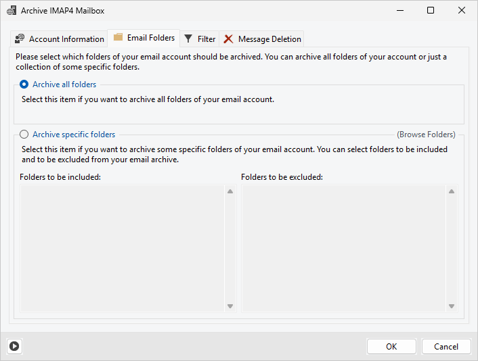Click the Archive IMAP4 Mailbox title icon
Screen dimensions: 478x361
coord(12,11)
